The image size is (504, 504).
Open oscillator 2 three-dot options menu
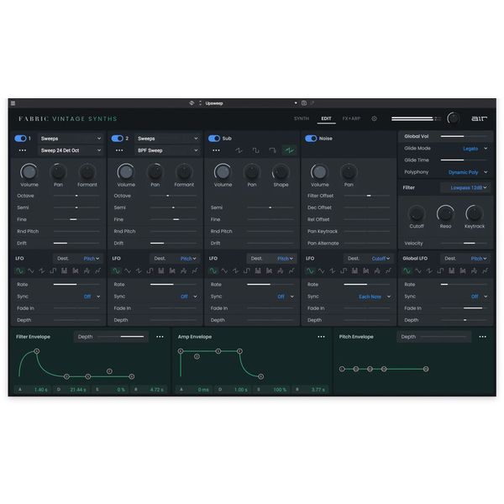tap(119, 150)
